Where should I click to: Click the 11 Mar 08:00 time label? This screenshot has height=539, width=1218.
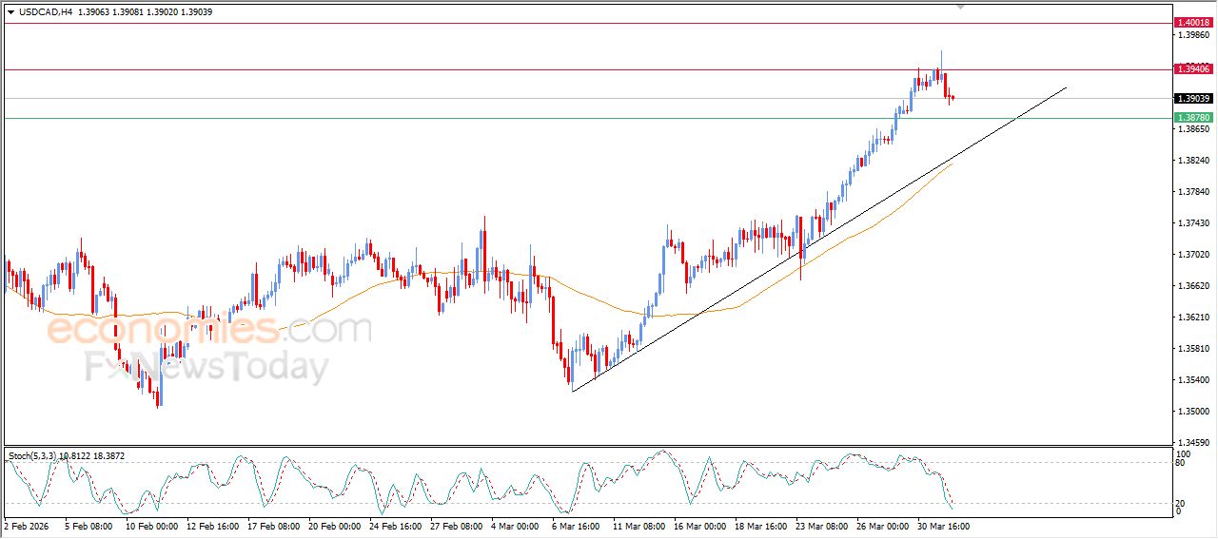(638, 526)
